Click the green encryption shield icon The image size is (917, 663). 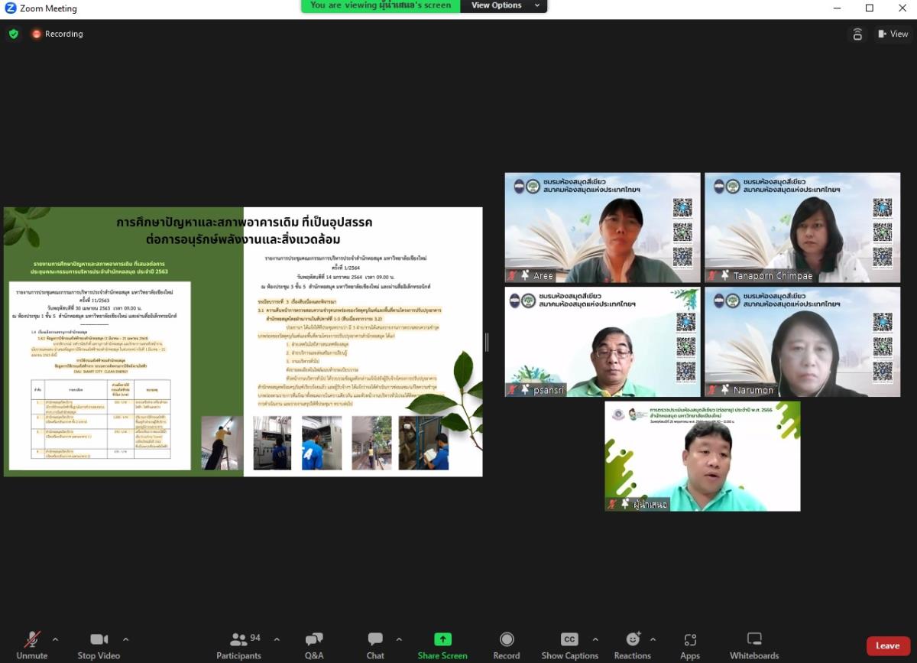pyautogui.click(x=13, y=34)
